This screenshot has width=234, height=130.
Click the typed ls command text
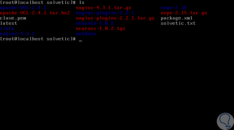(x=82, y=3)
